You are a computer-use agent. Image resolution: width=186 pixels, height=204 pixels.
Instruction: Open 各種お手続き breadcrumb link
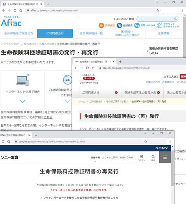point(46,44)
